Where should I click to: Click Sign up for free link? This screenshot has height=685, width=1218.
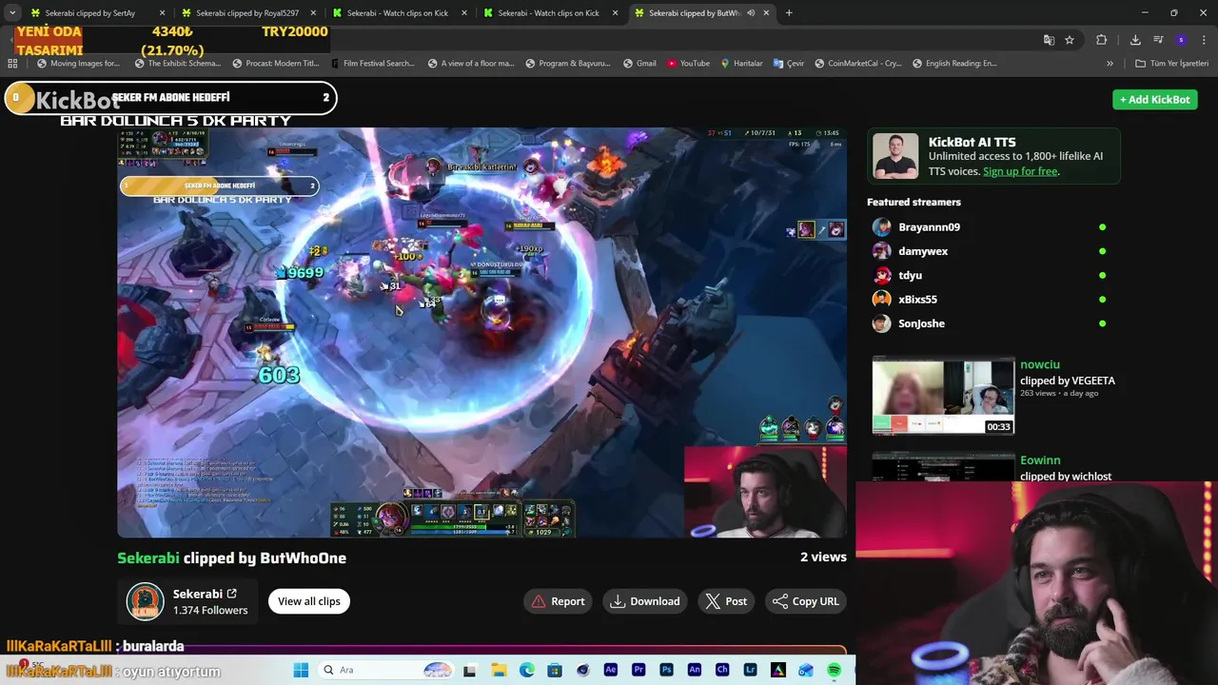click(1020, 171)
